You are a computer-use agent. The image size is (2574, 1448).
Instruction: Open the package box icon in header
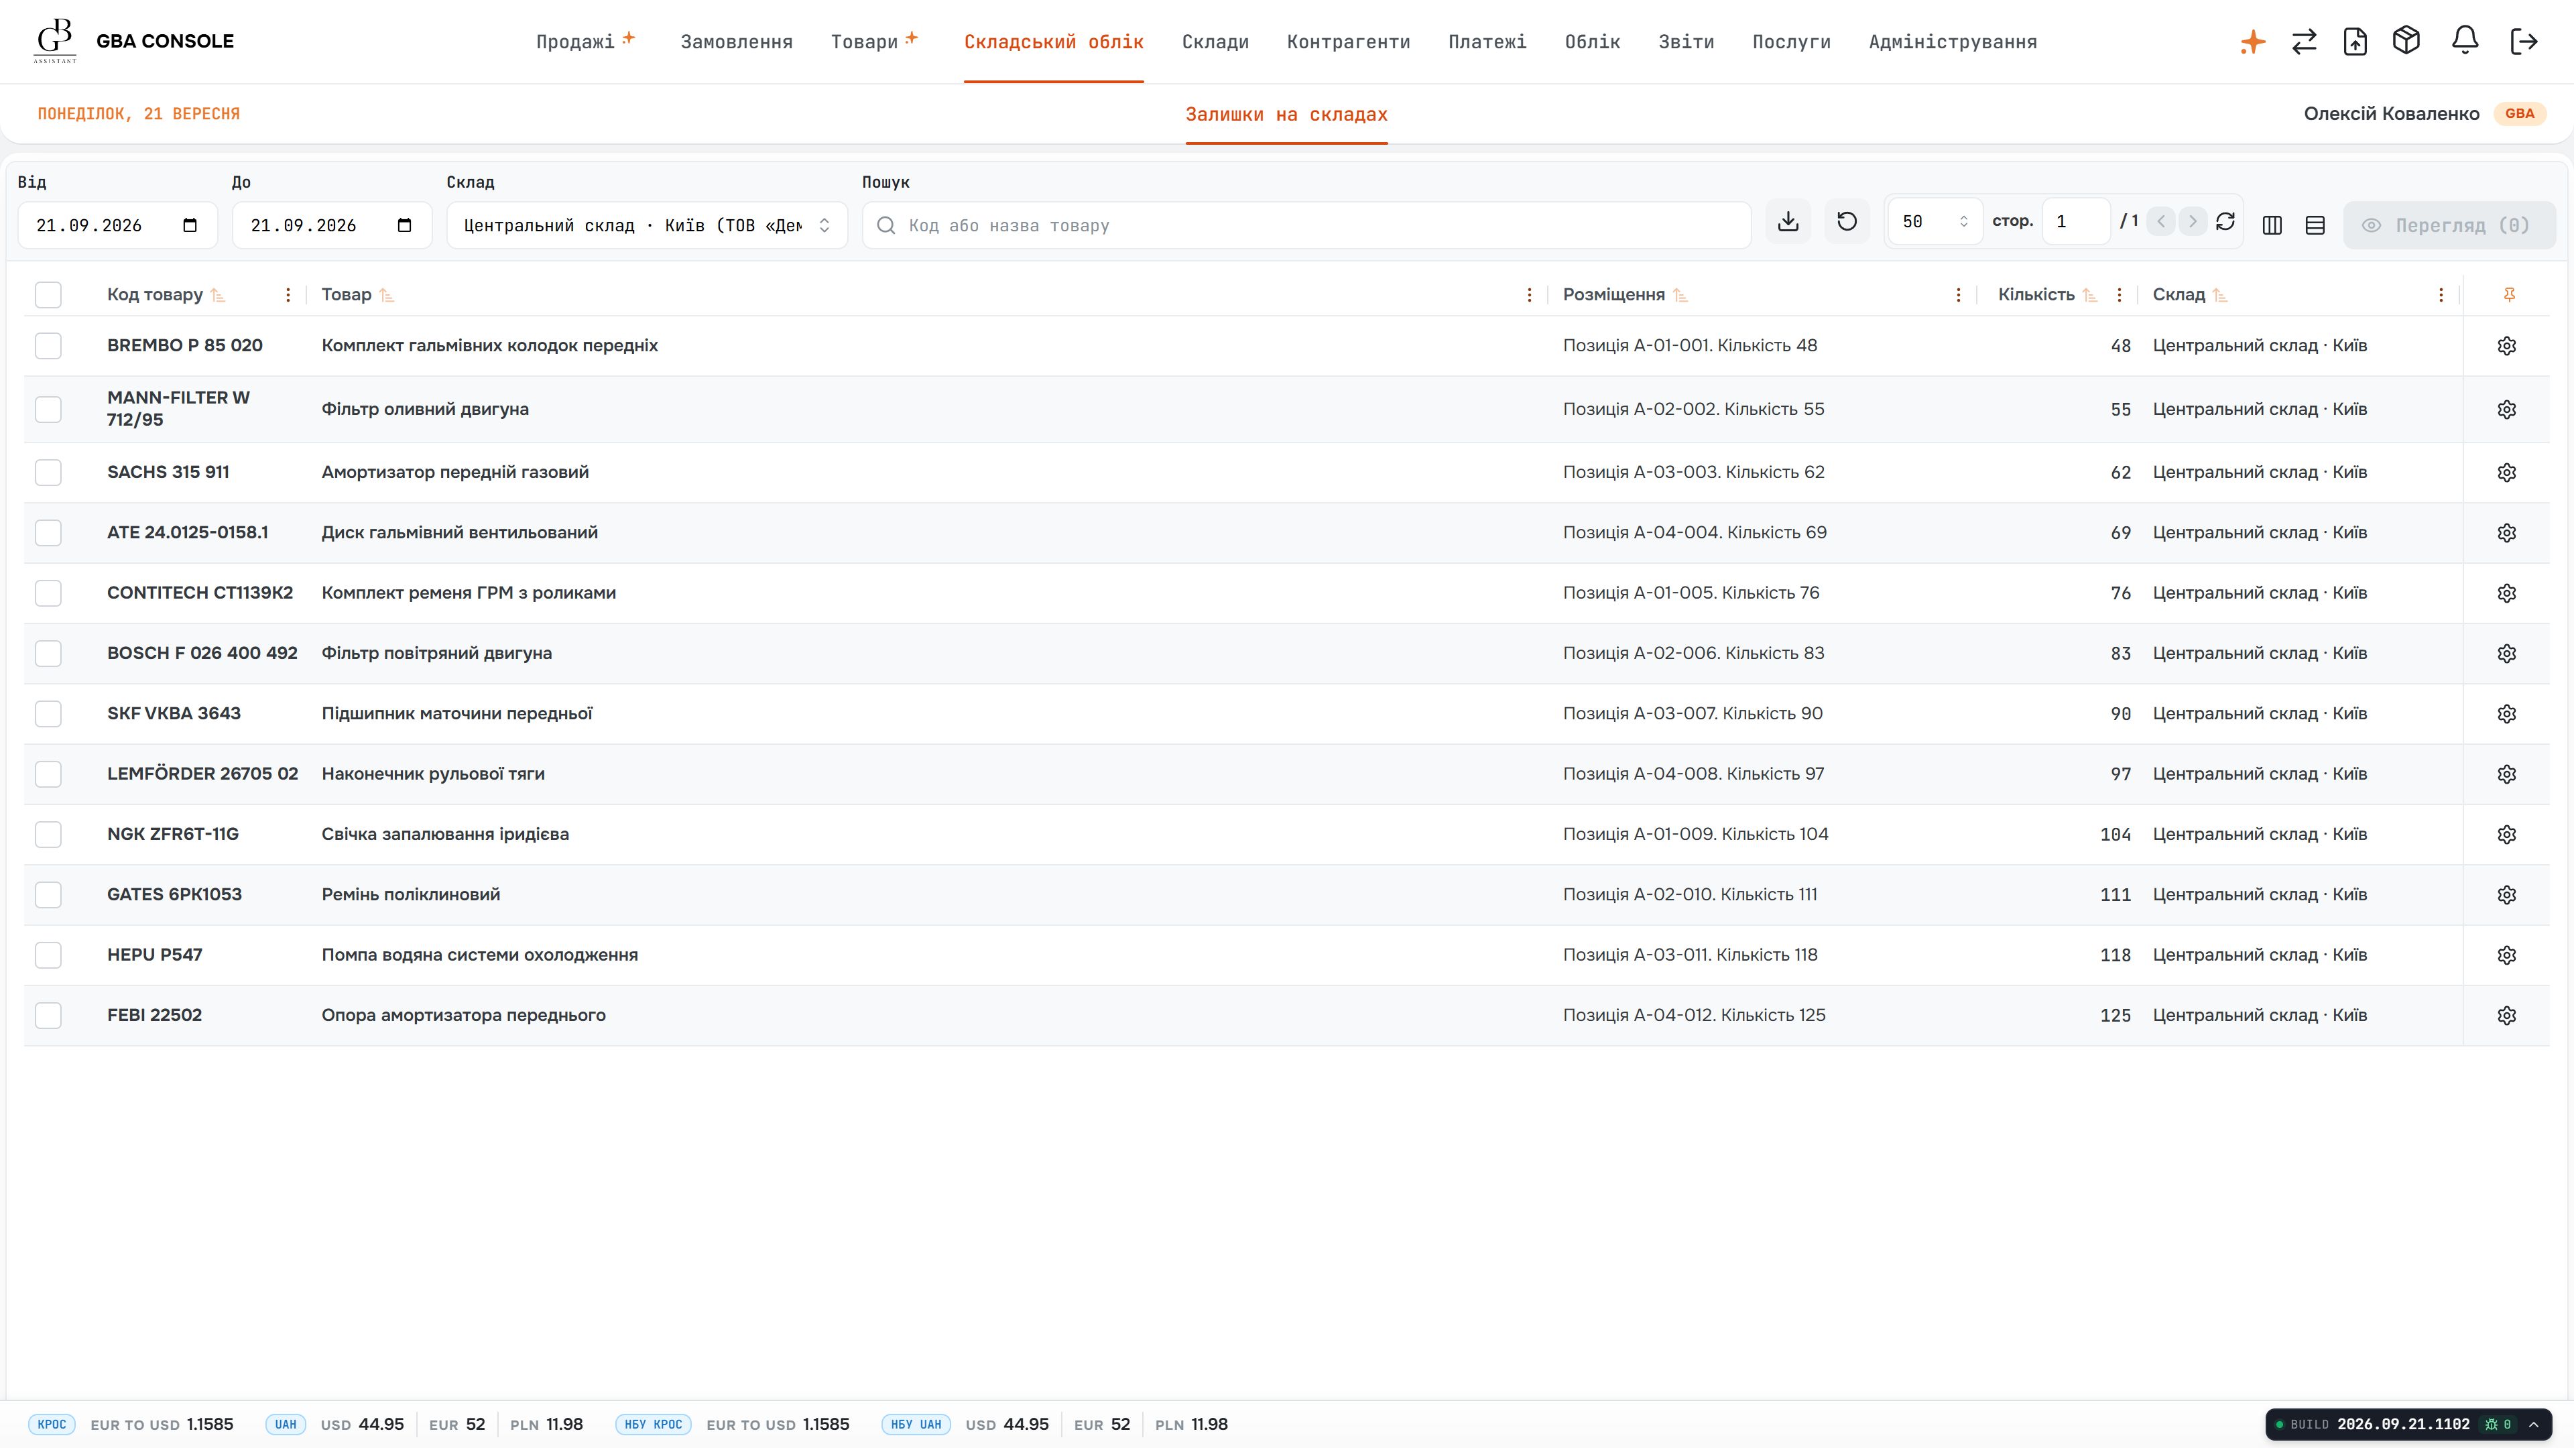point(2406,41)
